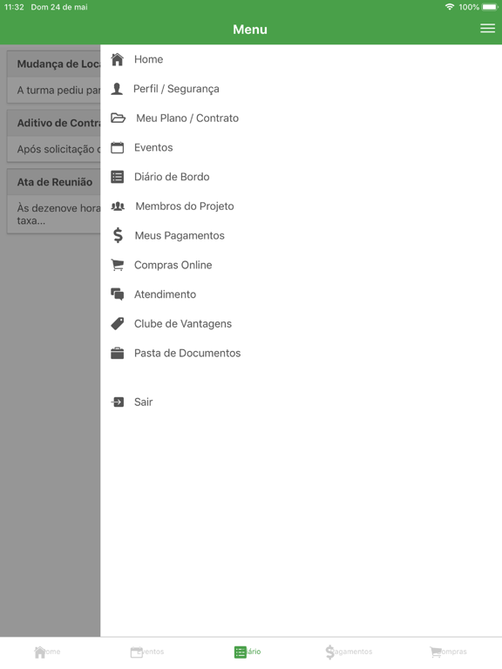Choose Meu Plano / Contrato from menu
The width and height of the screenshot is (502, 669).
click(x=301, y=118)
